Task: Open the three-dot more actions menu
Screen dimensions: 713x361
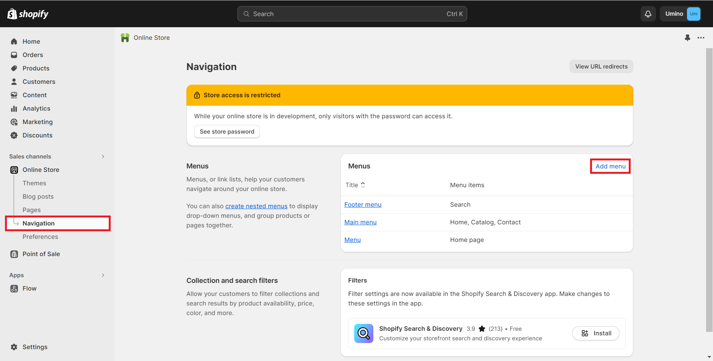Action: coord(701,38)
